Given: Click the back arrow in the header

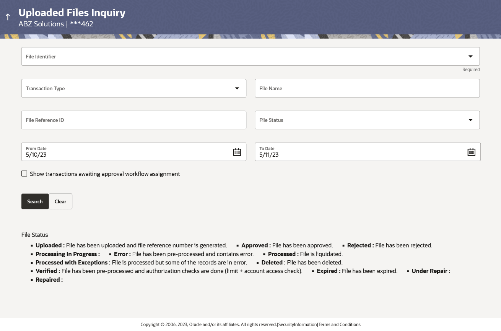Looking at the screenshot, I should pos(8,17).
